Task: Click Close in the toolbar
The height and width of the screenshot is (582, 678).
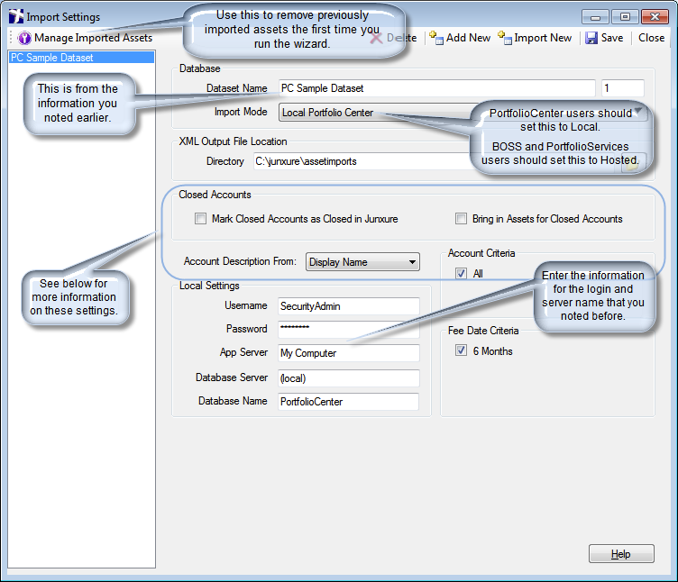Action: coord(651,38)
